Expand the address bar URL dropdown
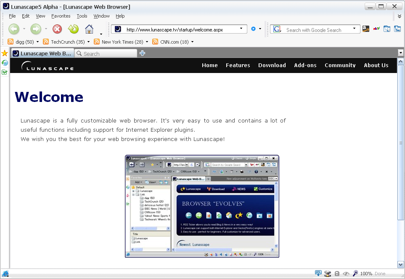Image resolution: width=405 pixels, height=279 pixels. point(241,29)
